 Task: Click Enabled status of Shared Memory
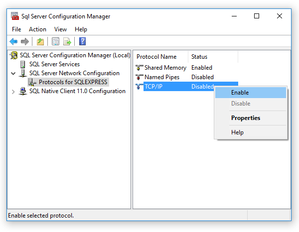(x=202, y=68)
